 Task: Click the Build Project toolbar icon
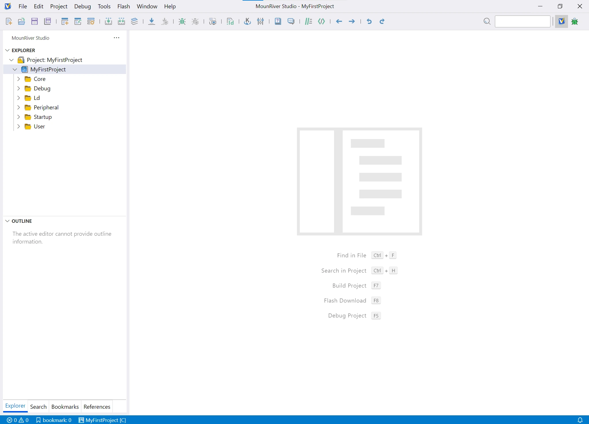click(x=108, y=21)
